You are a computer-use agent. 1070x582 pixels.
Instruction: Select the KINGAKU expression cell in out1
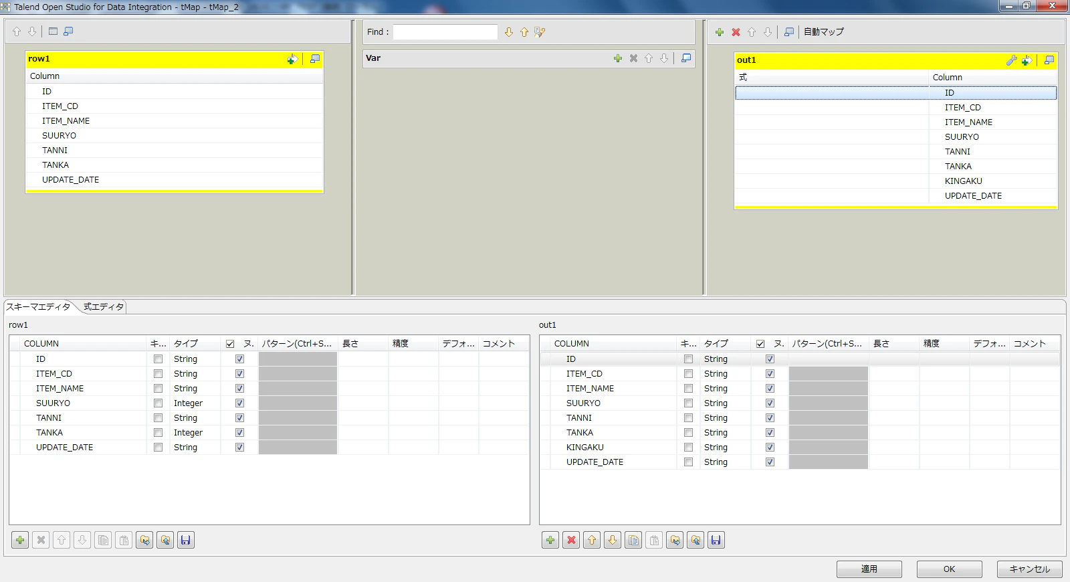pos(831,181)
